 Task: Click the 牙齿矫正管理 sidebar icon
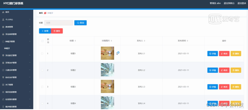pos(3,55)
